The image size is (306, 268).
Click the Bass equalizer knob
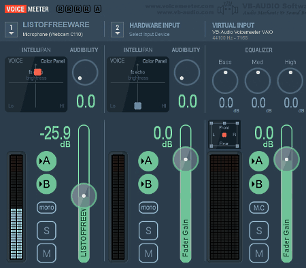pos(225,81)
